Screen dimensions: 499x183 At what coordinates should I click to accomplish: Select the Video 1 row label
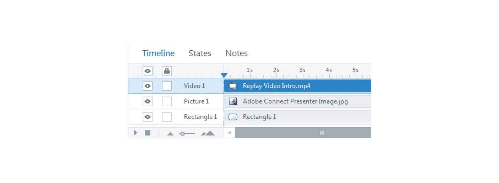194,86
